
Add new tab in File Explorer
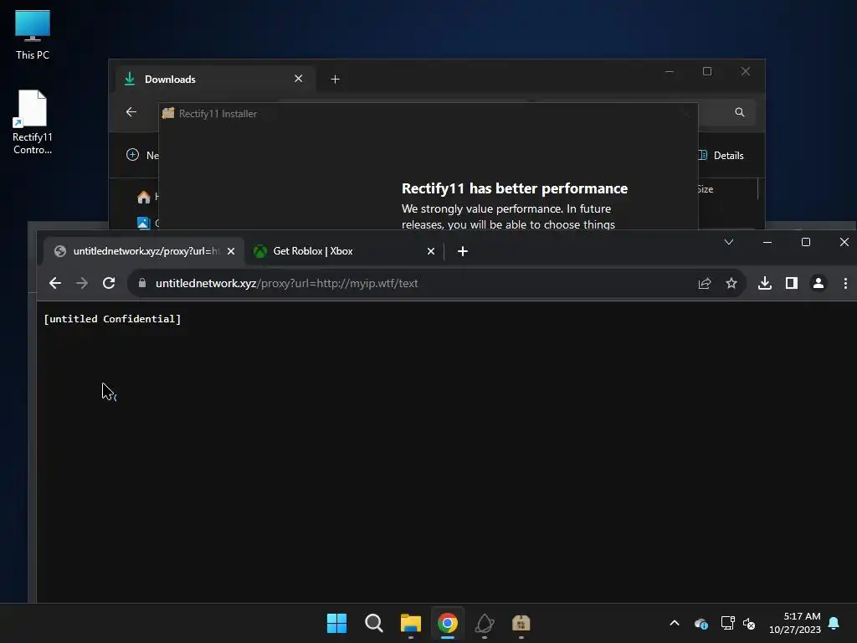point(335,80)
